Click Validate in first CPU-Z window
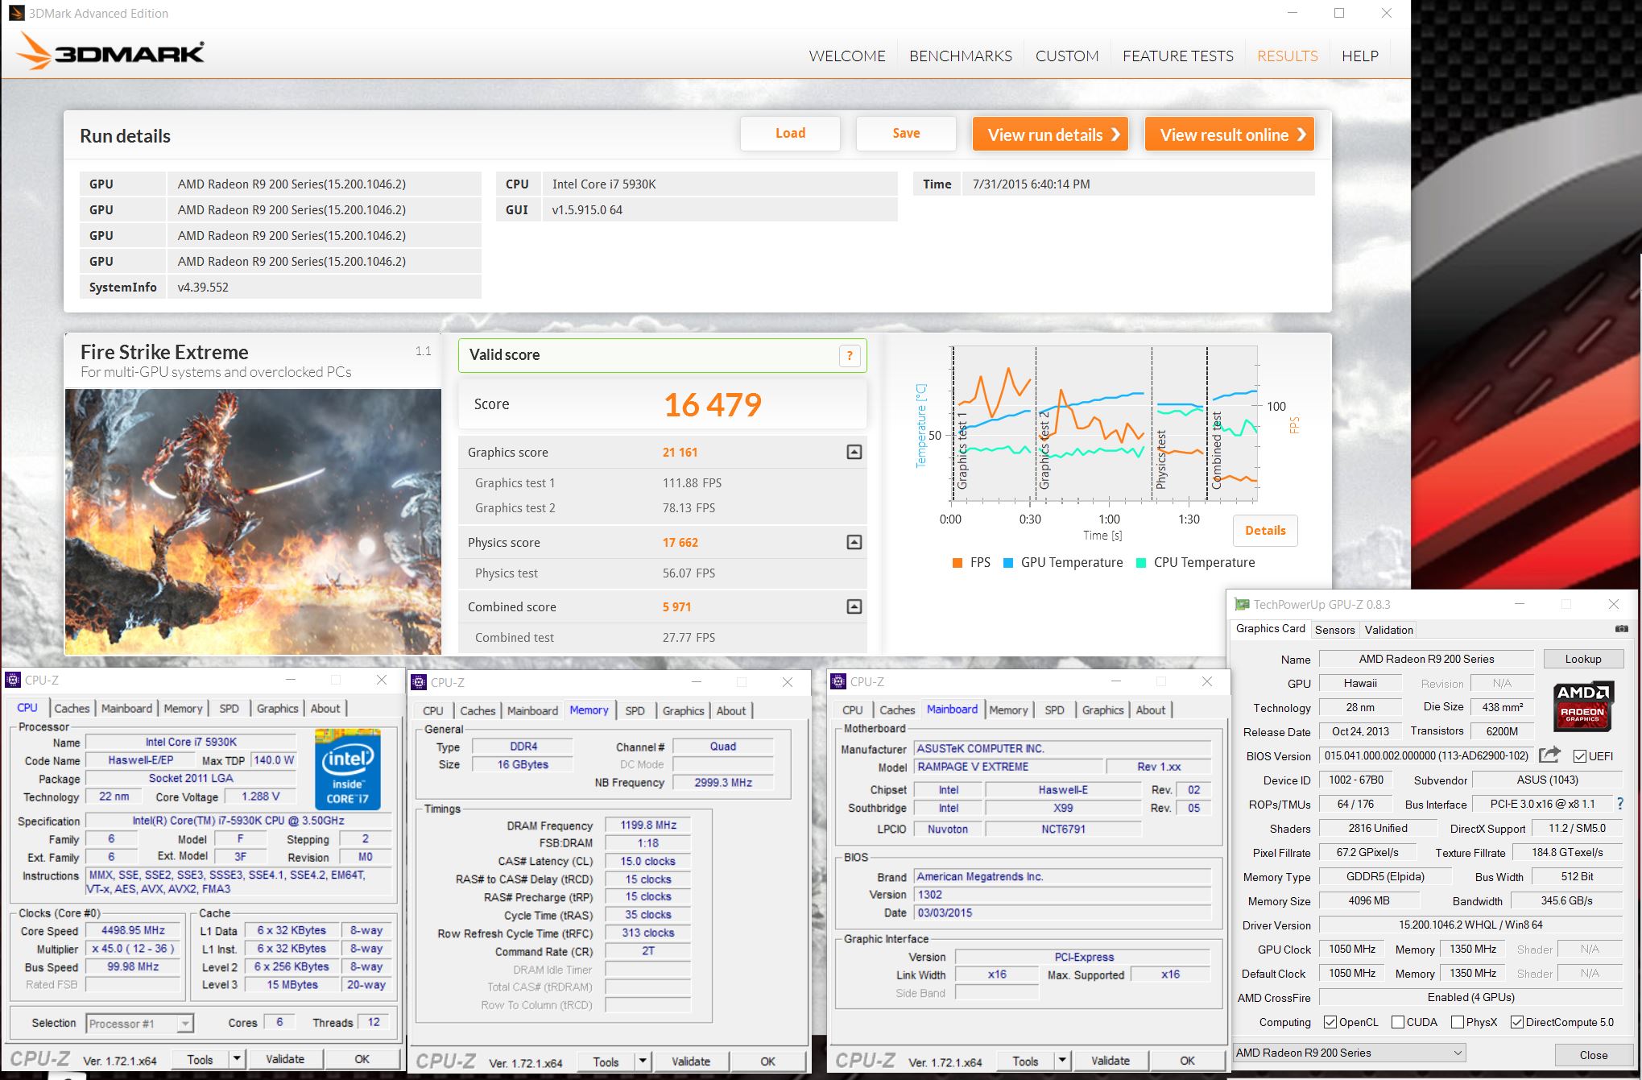1642x1080 pixels. point(285,1059)
